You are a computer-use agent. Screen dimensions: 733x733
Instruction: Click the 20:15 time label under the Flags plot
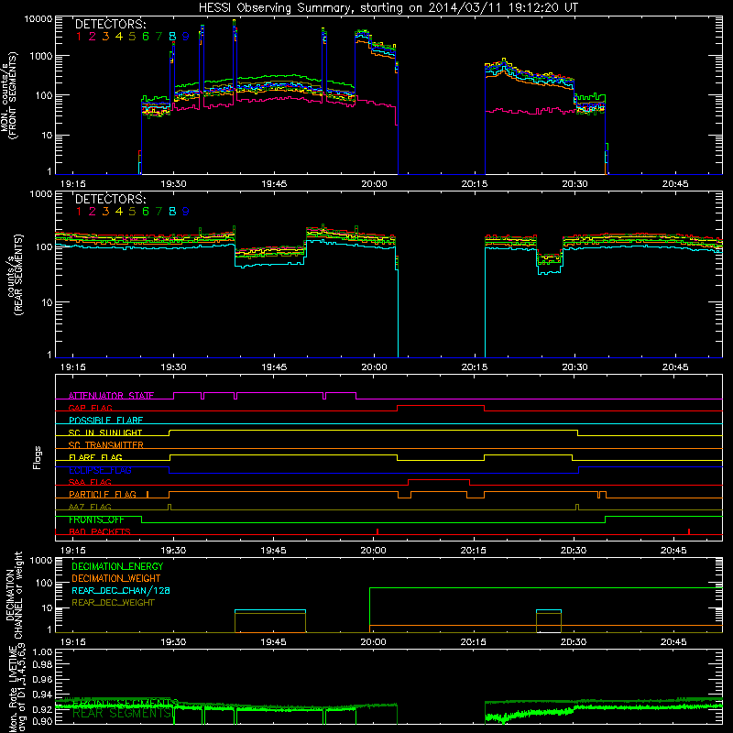474,551
